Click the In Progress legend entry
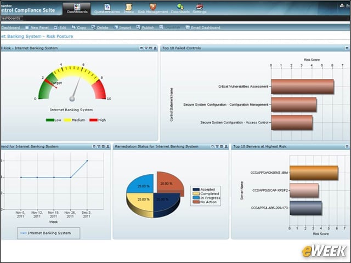The width and height of the screenshot is (351, 263). coord(206,198)
